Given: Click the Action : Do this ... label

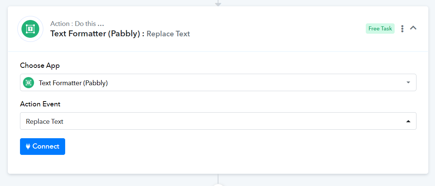Looking at the screenshot, I should 77,24.
